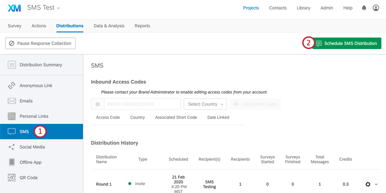This screenshot has width=386, height=193.
Task: Expand the Round 1 row options chevron
Action: click(x=376, y=184)
